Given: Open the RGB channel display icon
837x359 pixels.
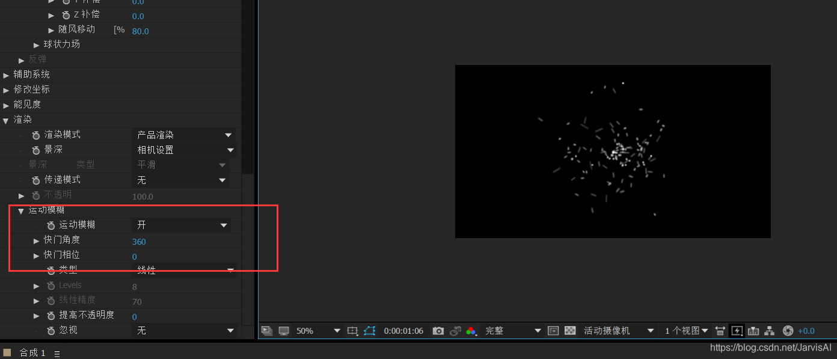Looking at the screenshot, I should pyautogui.click(x=471, y=331).
